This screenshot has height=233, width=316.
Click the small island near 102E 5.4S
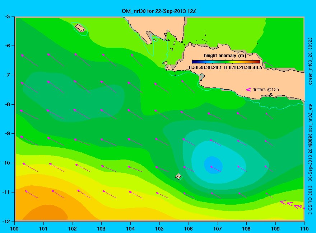(80, 28)
